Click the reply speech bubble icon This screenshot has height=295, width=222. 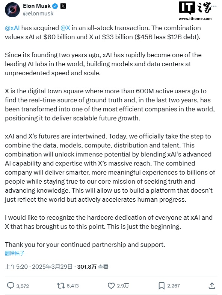coord(11,286)
